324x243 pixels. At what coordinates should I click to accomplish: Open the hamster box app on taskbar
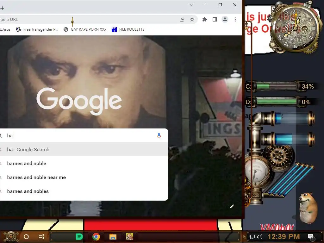point(129,237)
